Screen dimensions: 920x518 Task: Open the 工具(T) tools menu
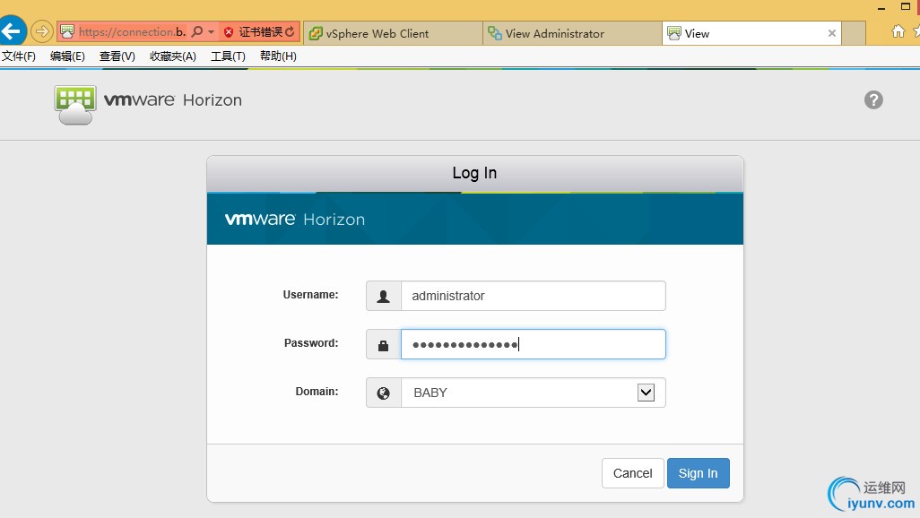coord(228,56)
